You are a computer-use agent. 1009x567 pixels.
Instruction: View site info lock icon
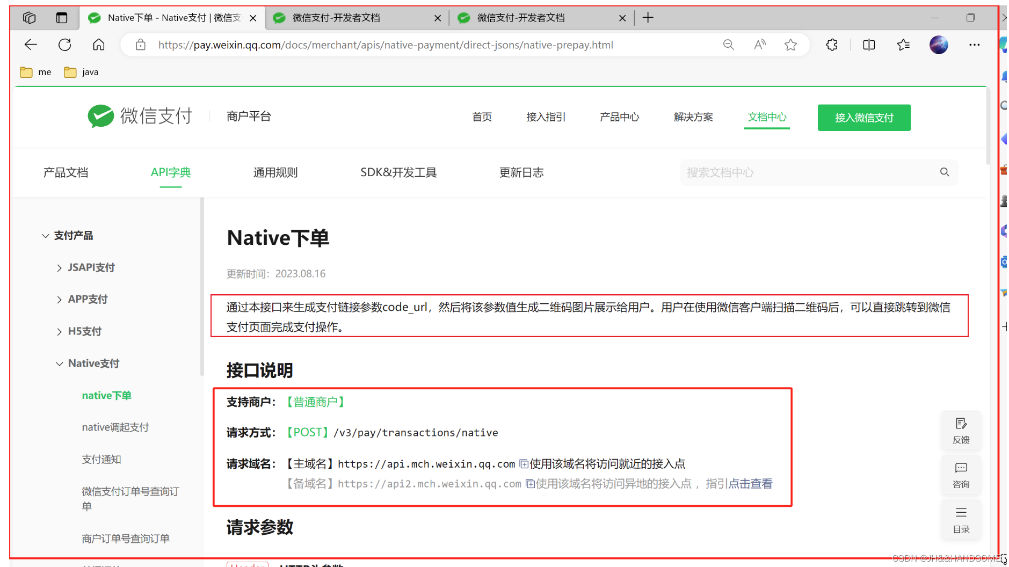pyautogui.click(x=140, y=45)
